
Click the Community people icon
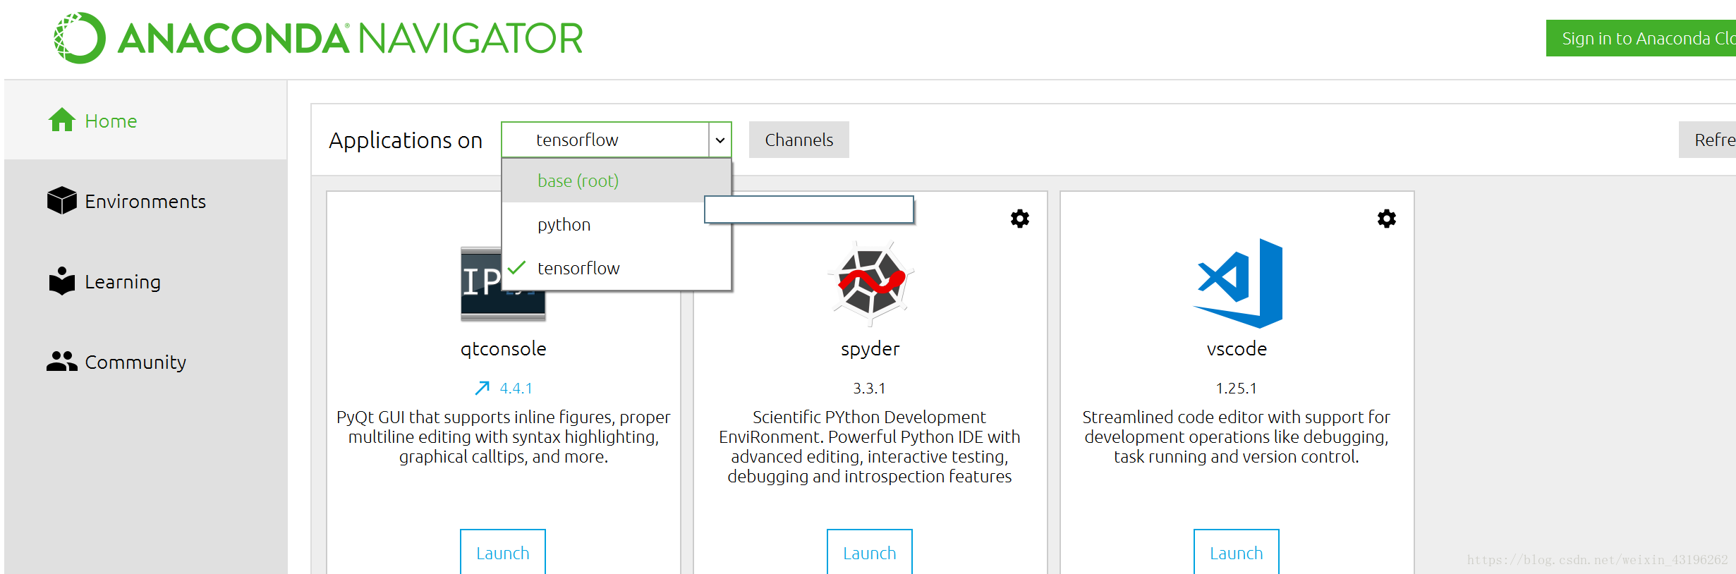[62, 361]
